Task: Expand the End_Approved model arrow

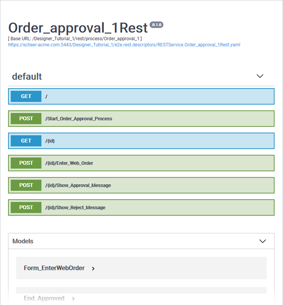Action: (x=73, y=298)
